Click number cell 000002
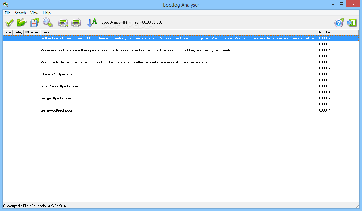The height and width of the screenshot is (211, 362). [x=338, y=38]
